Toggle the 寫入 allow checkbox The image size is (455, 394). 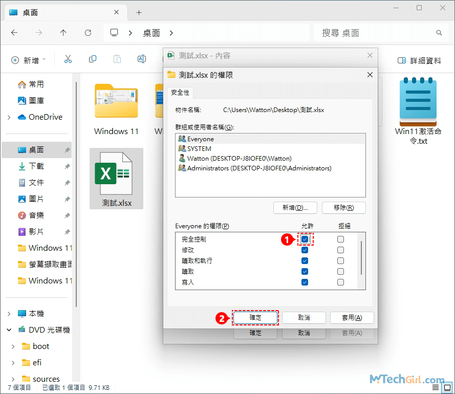[305, 282]
